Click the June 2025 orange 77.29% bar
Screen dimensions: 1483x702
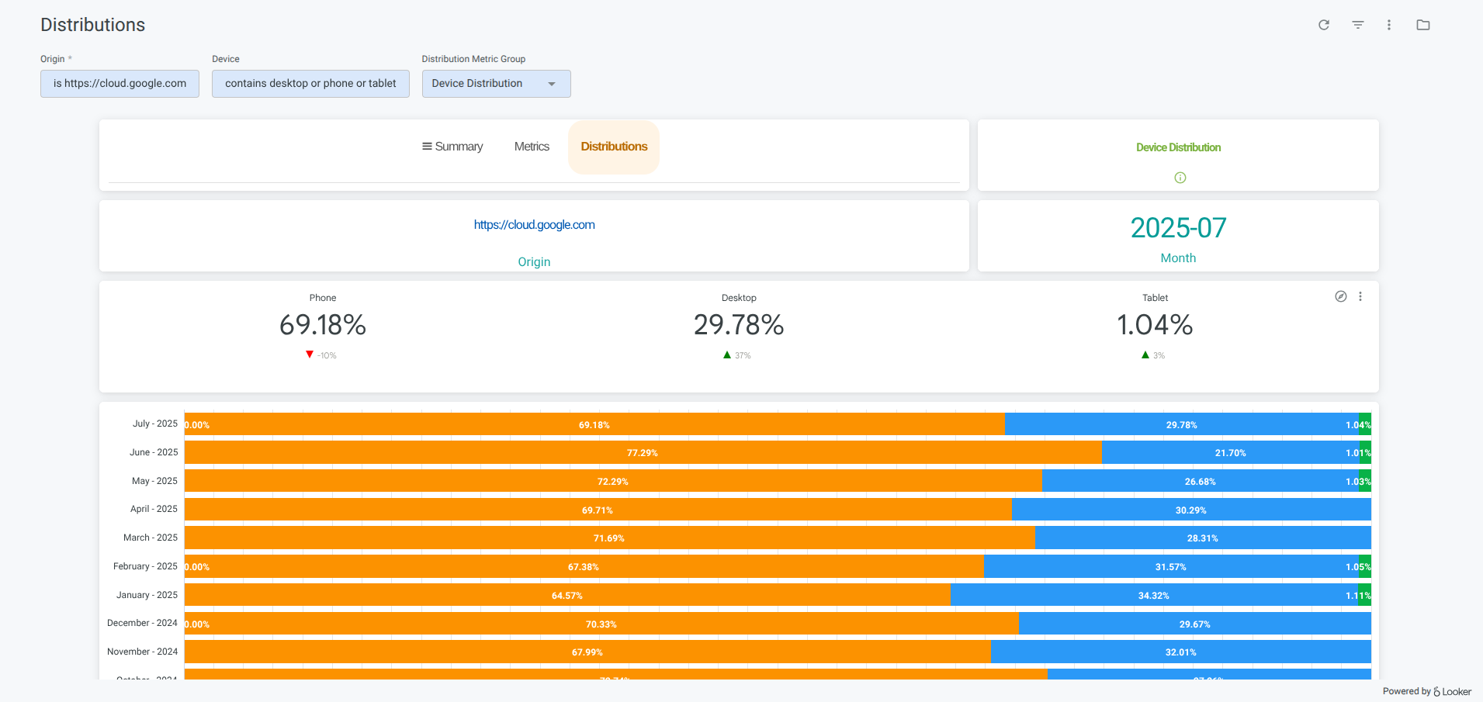(643, 452)
